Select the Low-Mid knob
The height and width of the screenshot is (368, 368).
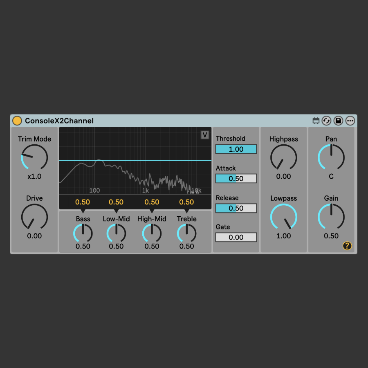click(116, 233)
